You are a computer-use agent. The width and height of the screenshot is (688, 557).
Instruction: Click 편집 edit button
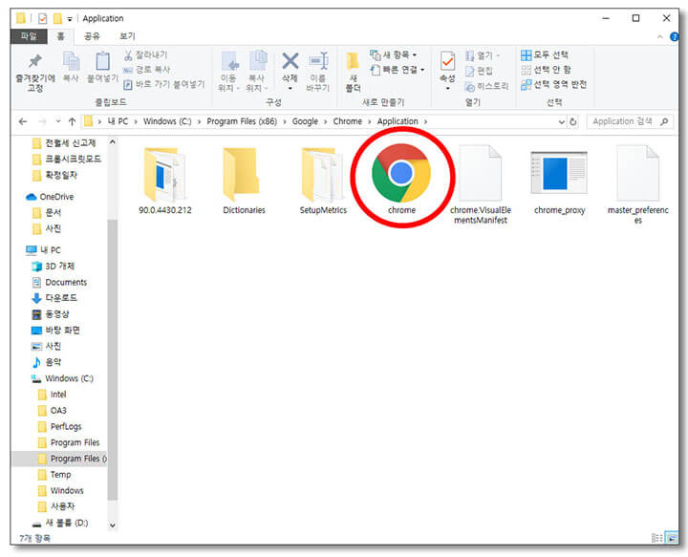pyautogui.click(x=479, y=71)
